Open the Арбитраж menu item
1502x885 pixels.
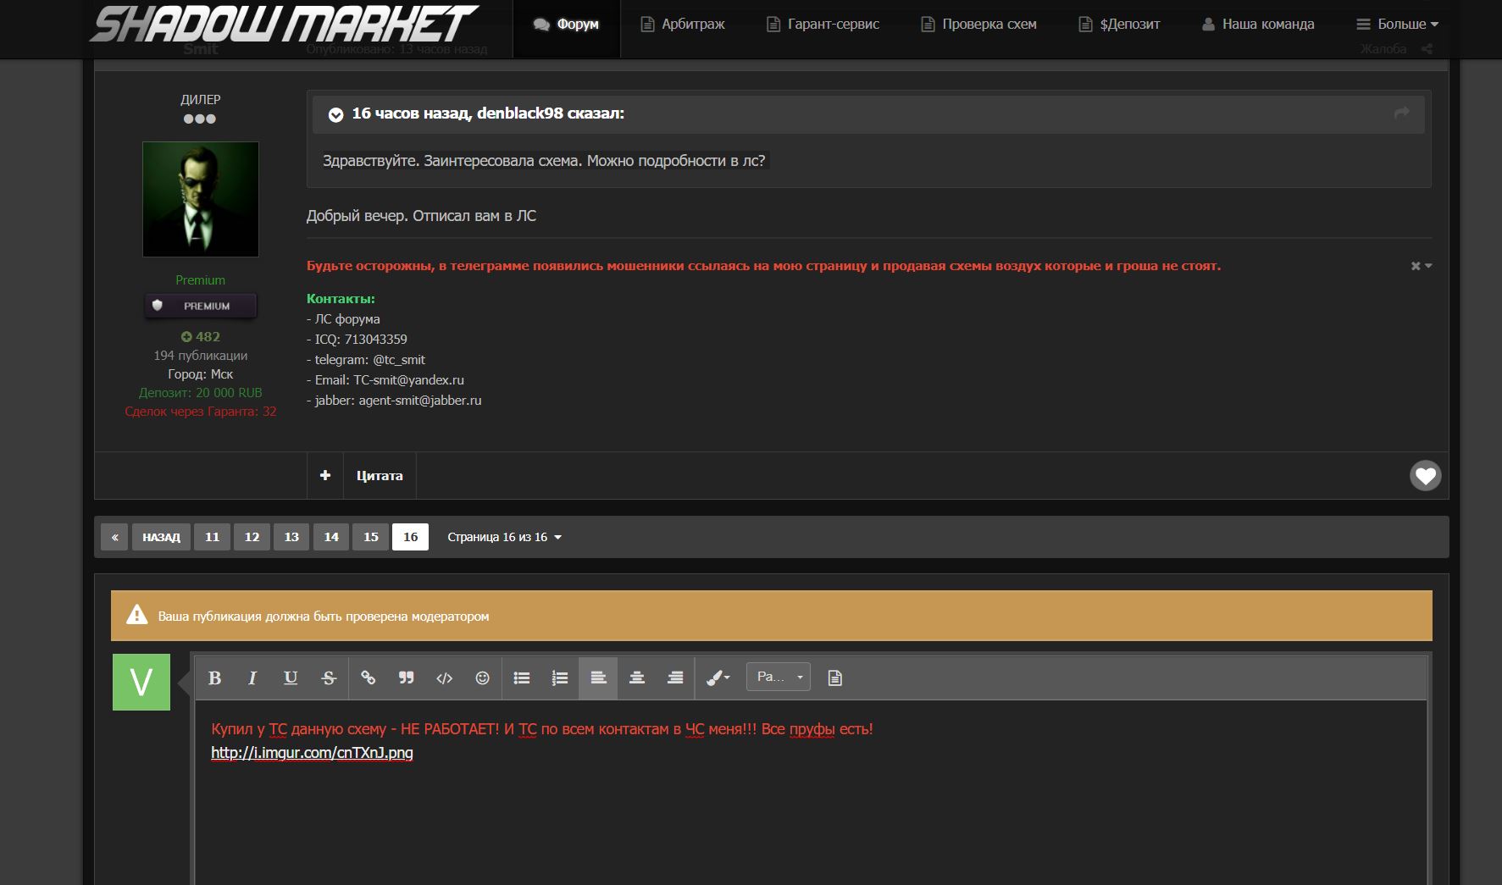[682, 25]
